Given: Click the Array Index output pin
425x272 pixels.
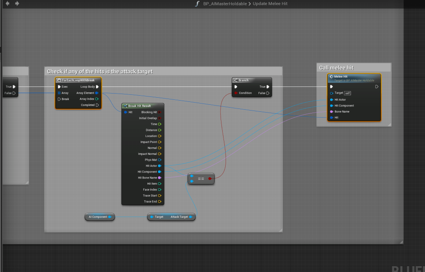Looking at the screenshot, I should point(97,99).
